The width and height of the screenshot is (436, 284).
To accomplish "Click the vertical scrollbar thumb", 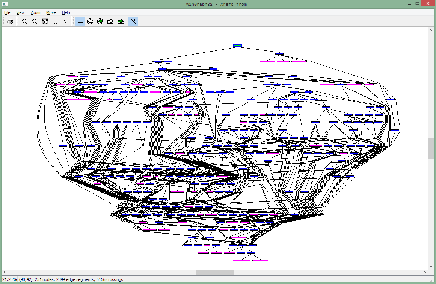I will click(431, 148).
